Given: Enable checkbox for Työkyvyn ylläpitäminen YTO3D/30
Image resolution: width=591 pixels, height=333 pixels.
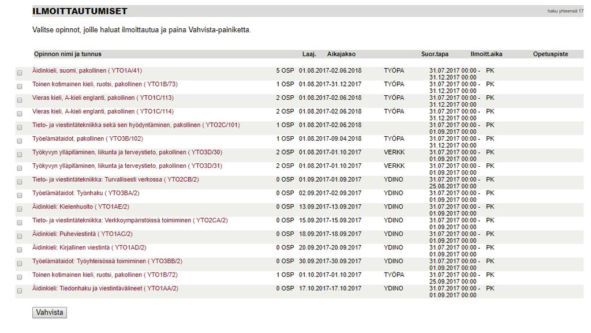Looking at the screenshot, I should tap(20, 155).
